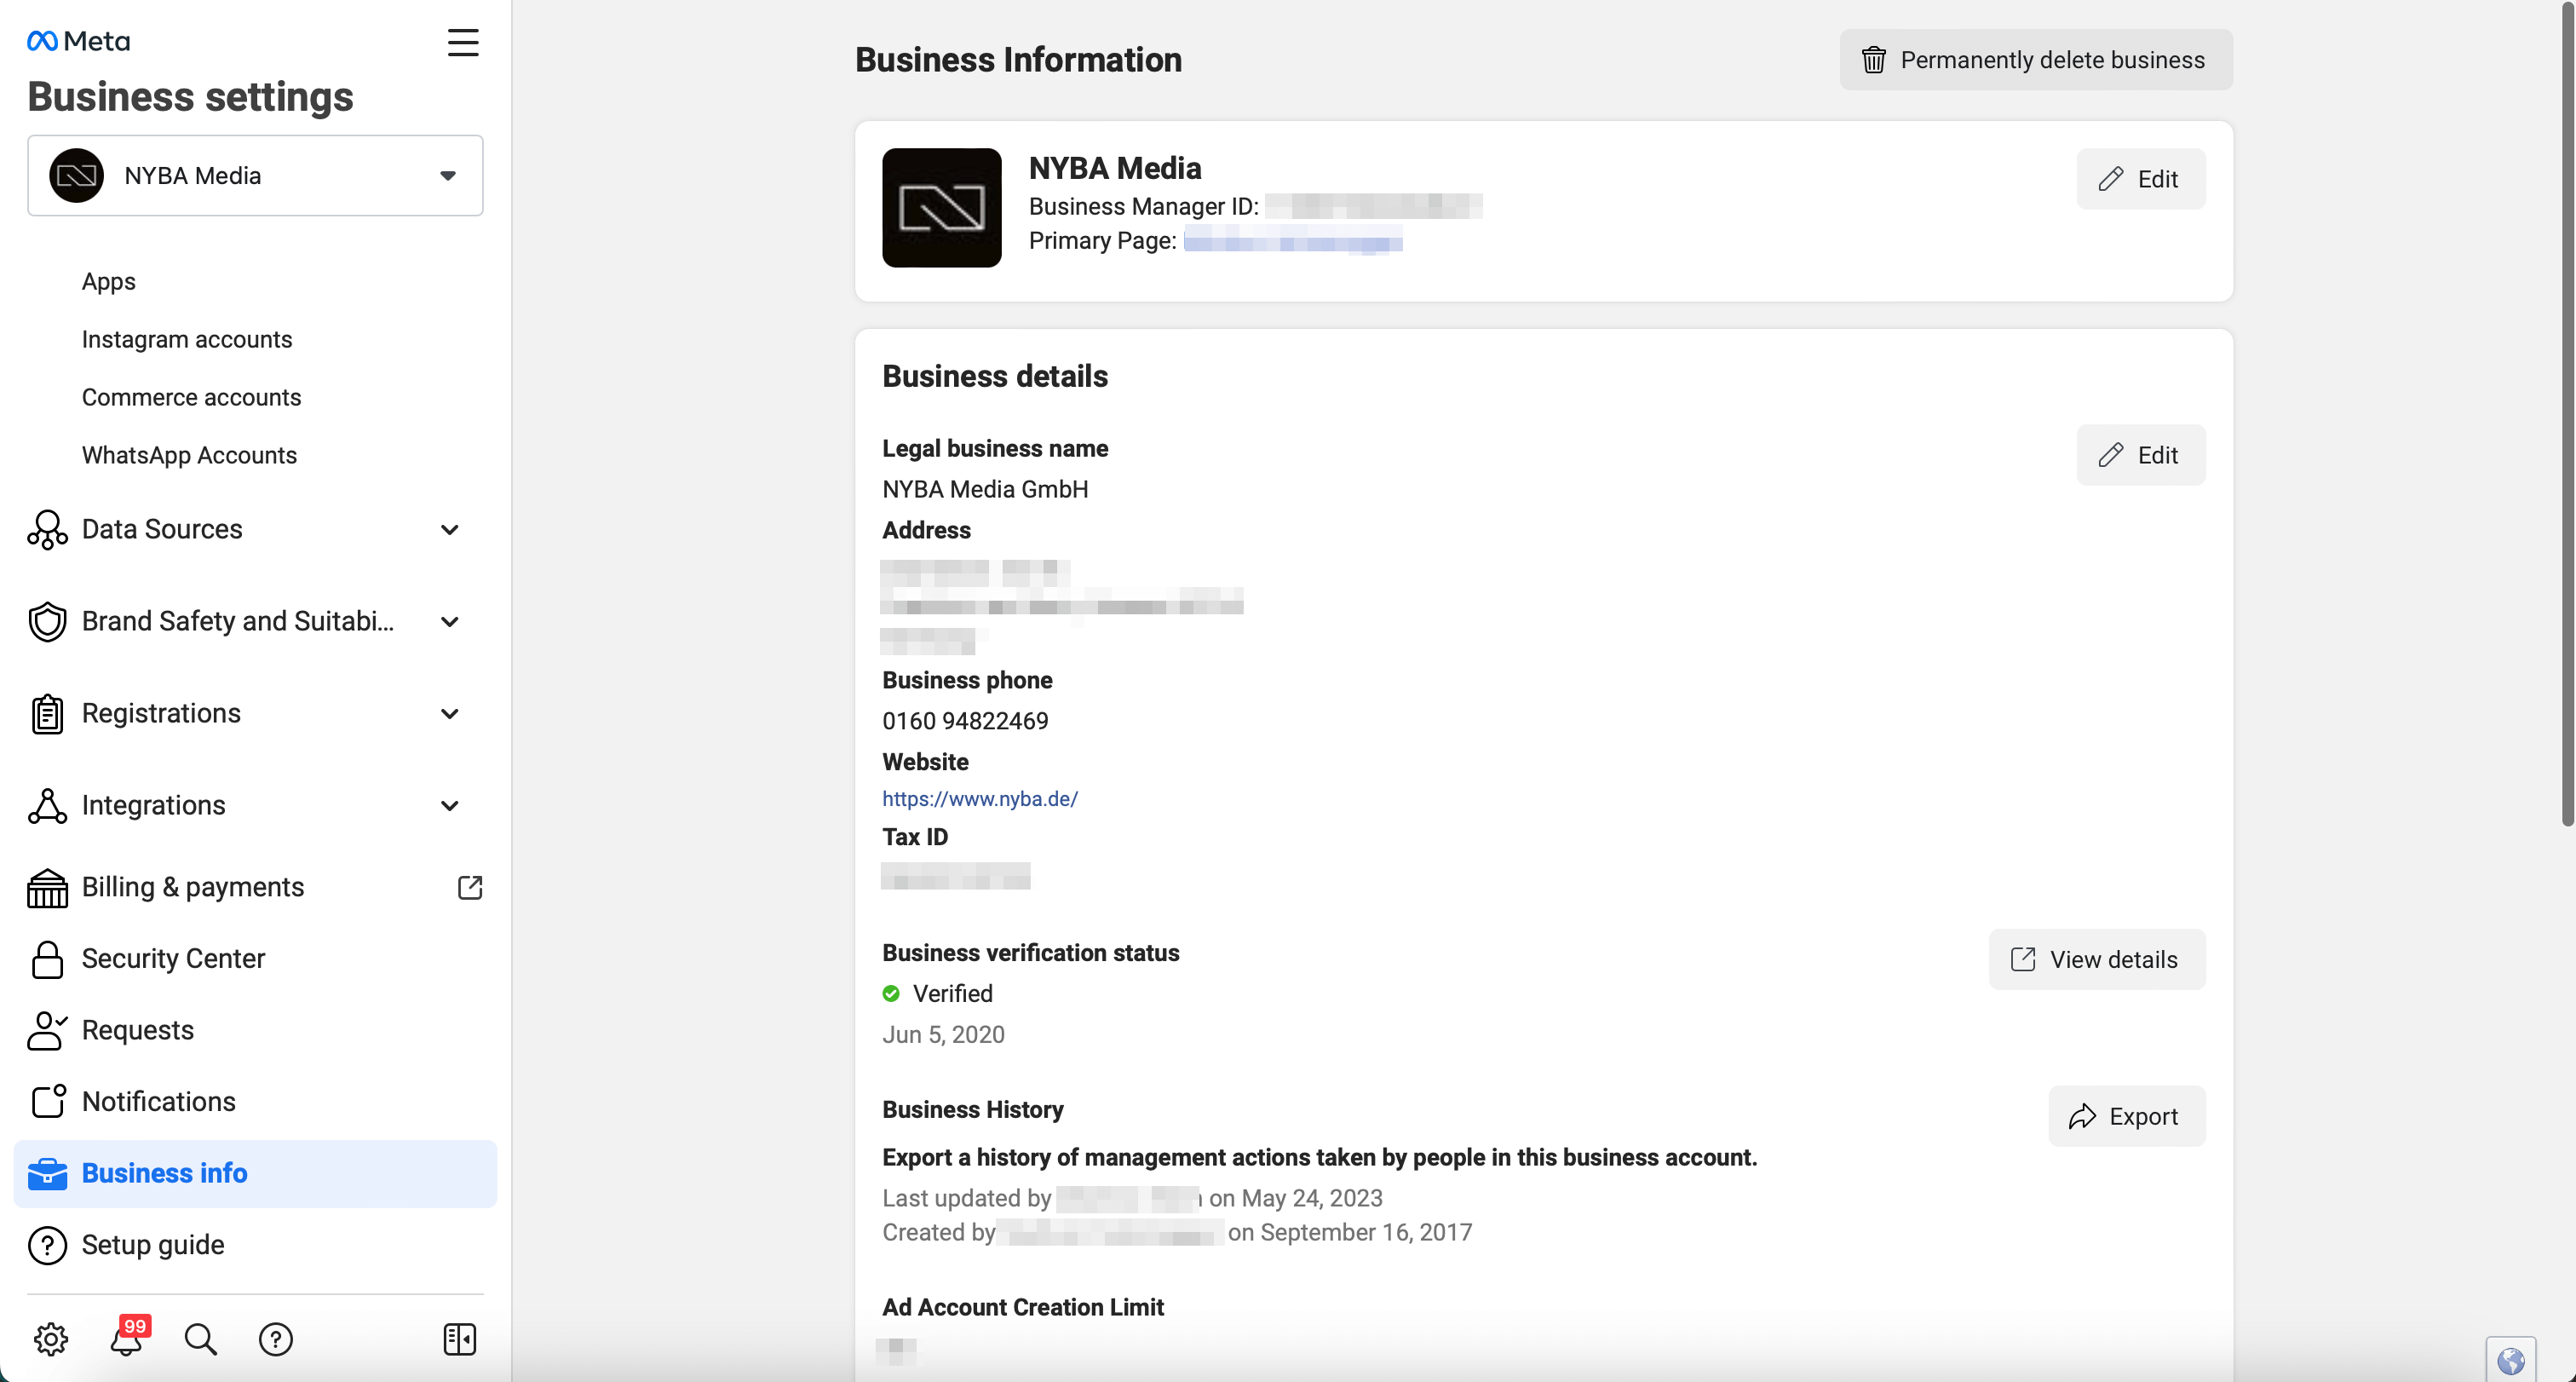The height and width of the screenshot is (1382, 2576).
Task: Click the search magnifier icon
Action: 200,1340
